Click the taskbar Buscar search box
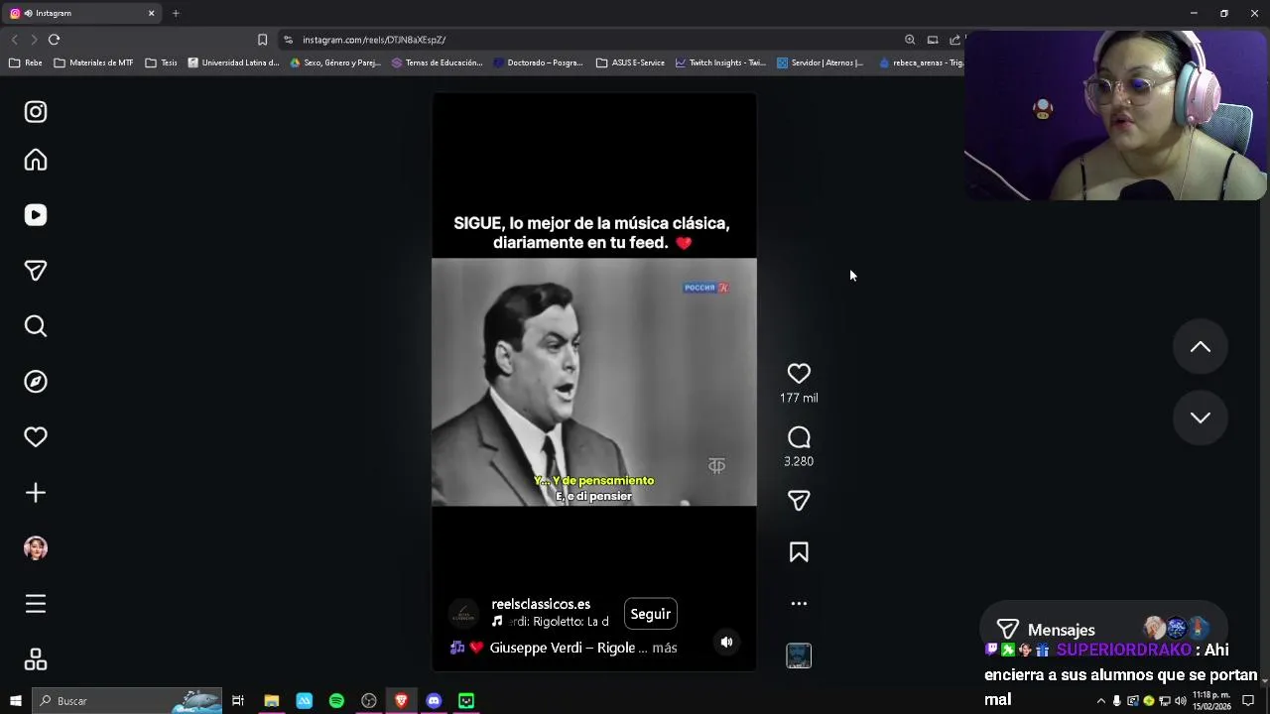 point(127,701)
